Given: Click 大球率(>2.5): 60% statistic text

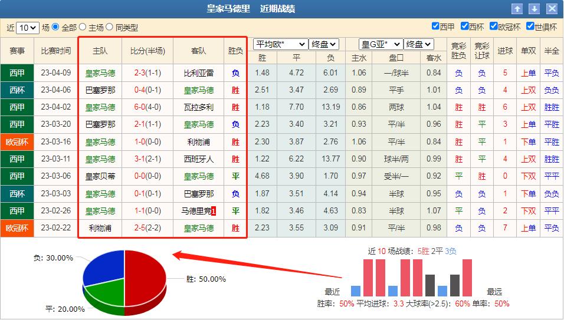Looking at the screenshot, I should 438,304.
